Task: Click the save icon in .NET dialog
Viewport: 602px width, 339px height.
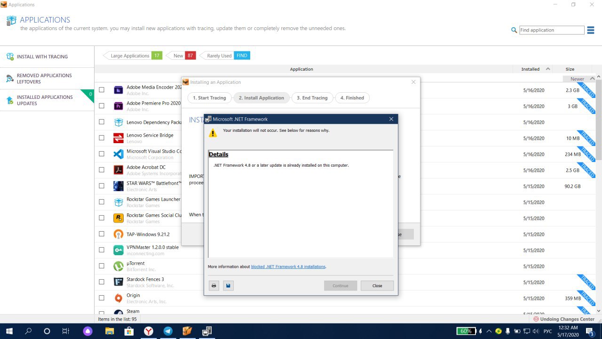Action: pos(228,286)
